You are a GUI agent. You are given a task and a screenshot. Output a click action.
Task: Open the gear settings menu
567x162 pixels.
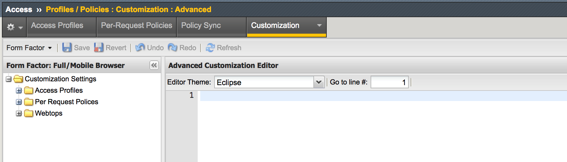tap(15, 27)
